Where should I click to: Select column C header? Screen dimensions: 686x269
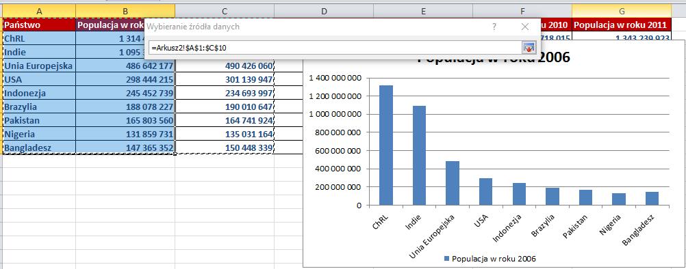(x=225, y=11)
